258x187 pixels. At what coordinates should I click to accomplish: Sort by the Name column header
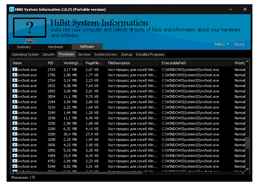(x=28, y=63)
